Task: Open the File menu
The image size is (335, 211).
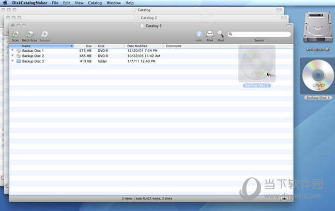Action: [55, 3]
